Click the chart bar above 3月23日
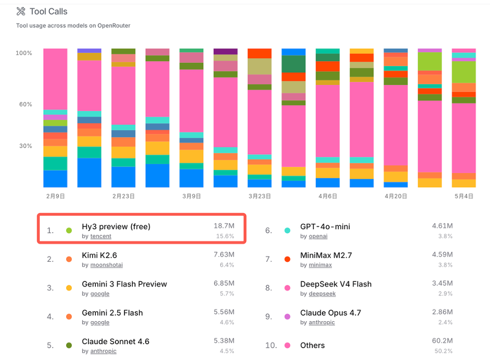Image resolution: width=490 pixels, height=361 pixels. [x=260, y=118]
